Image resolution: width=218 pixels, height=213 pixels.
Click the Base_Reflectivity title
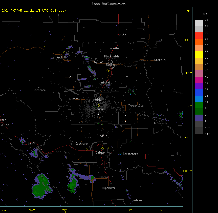pos(109,4)
